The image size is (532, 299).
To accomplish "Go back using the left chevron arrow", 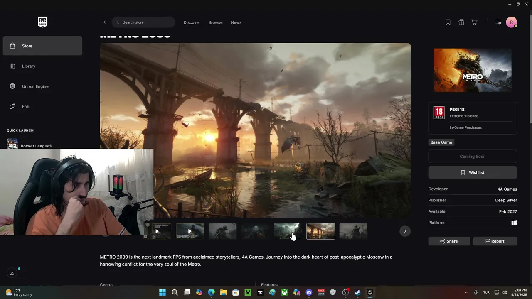I will (104, 22).
